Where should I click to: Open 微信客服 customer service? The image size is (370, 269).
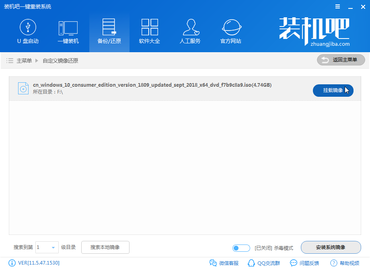pyautogui.click(x=224, y=263)
